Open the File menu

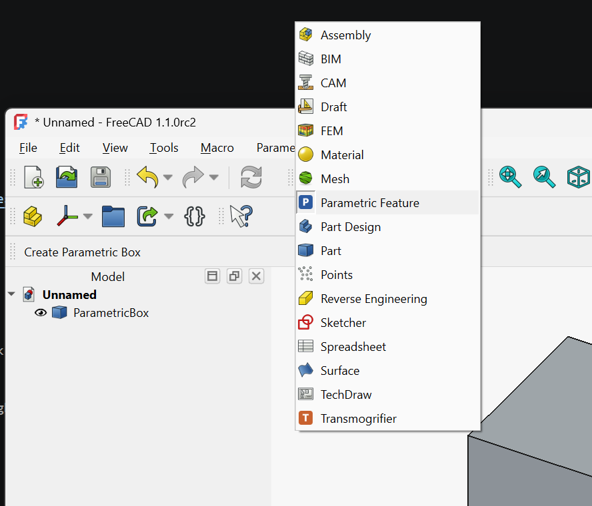28,148
